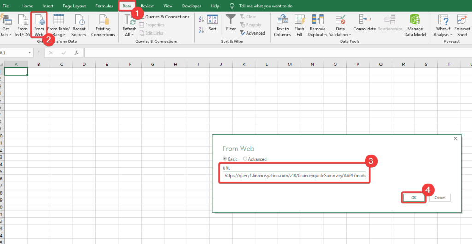Open the File menu tab
Screen dimensions: 472x244
pos(6,6)
